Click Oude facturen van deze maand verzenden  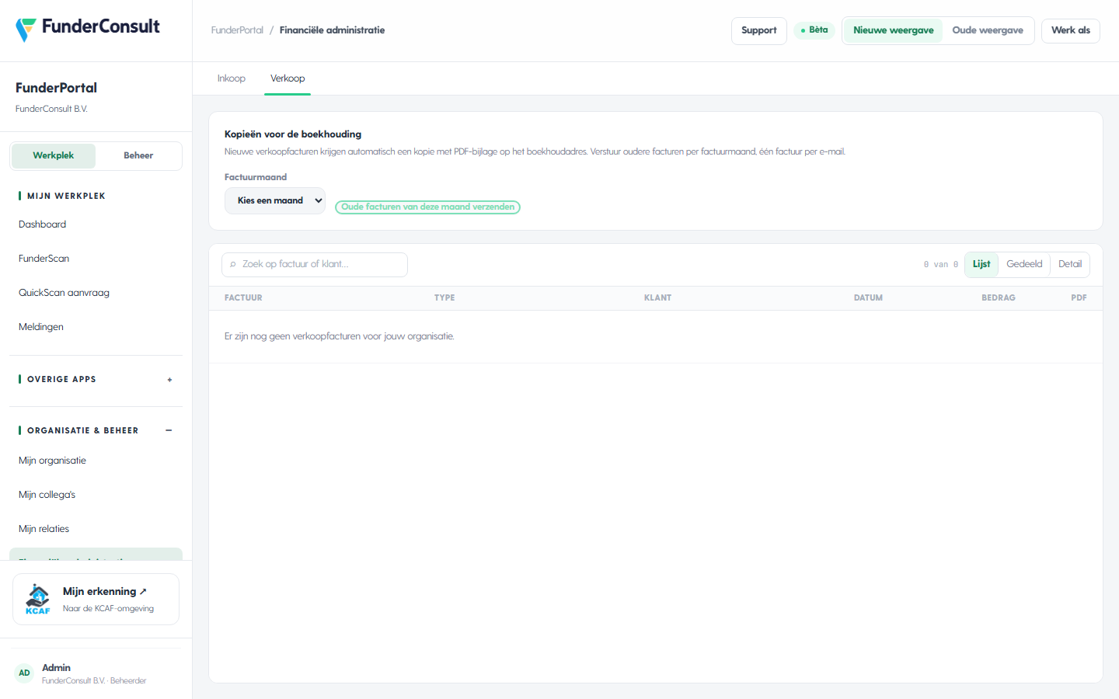(427, 207)
